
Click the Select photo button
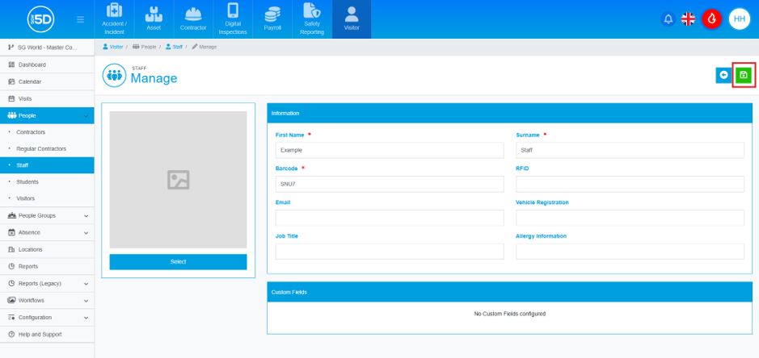(178, 262)
